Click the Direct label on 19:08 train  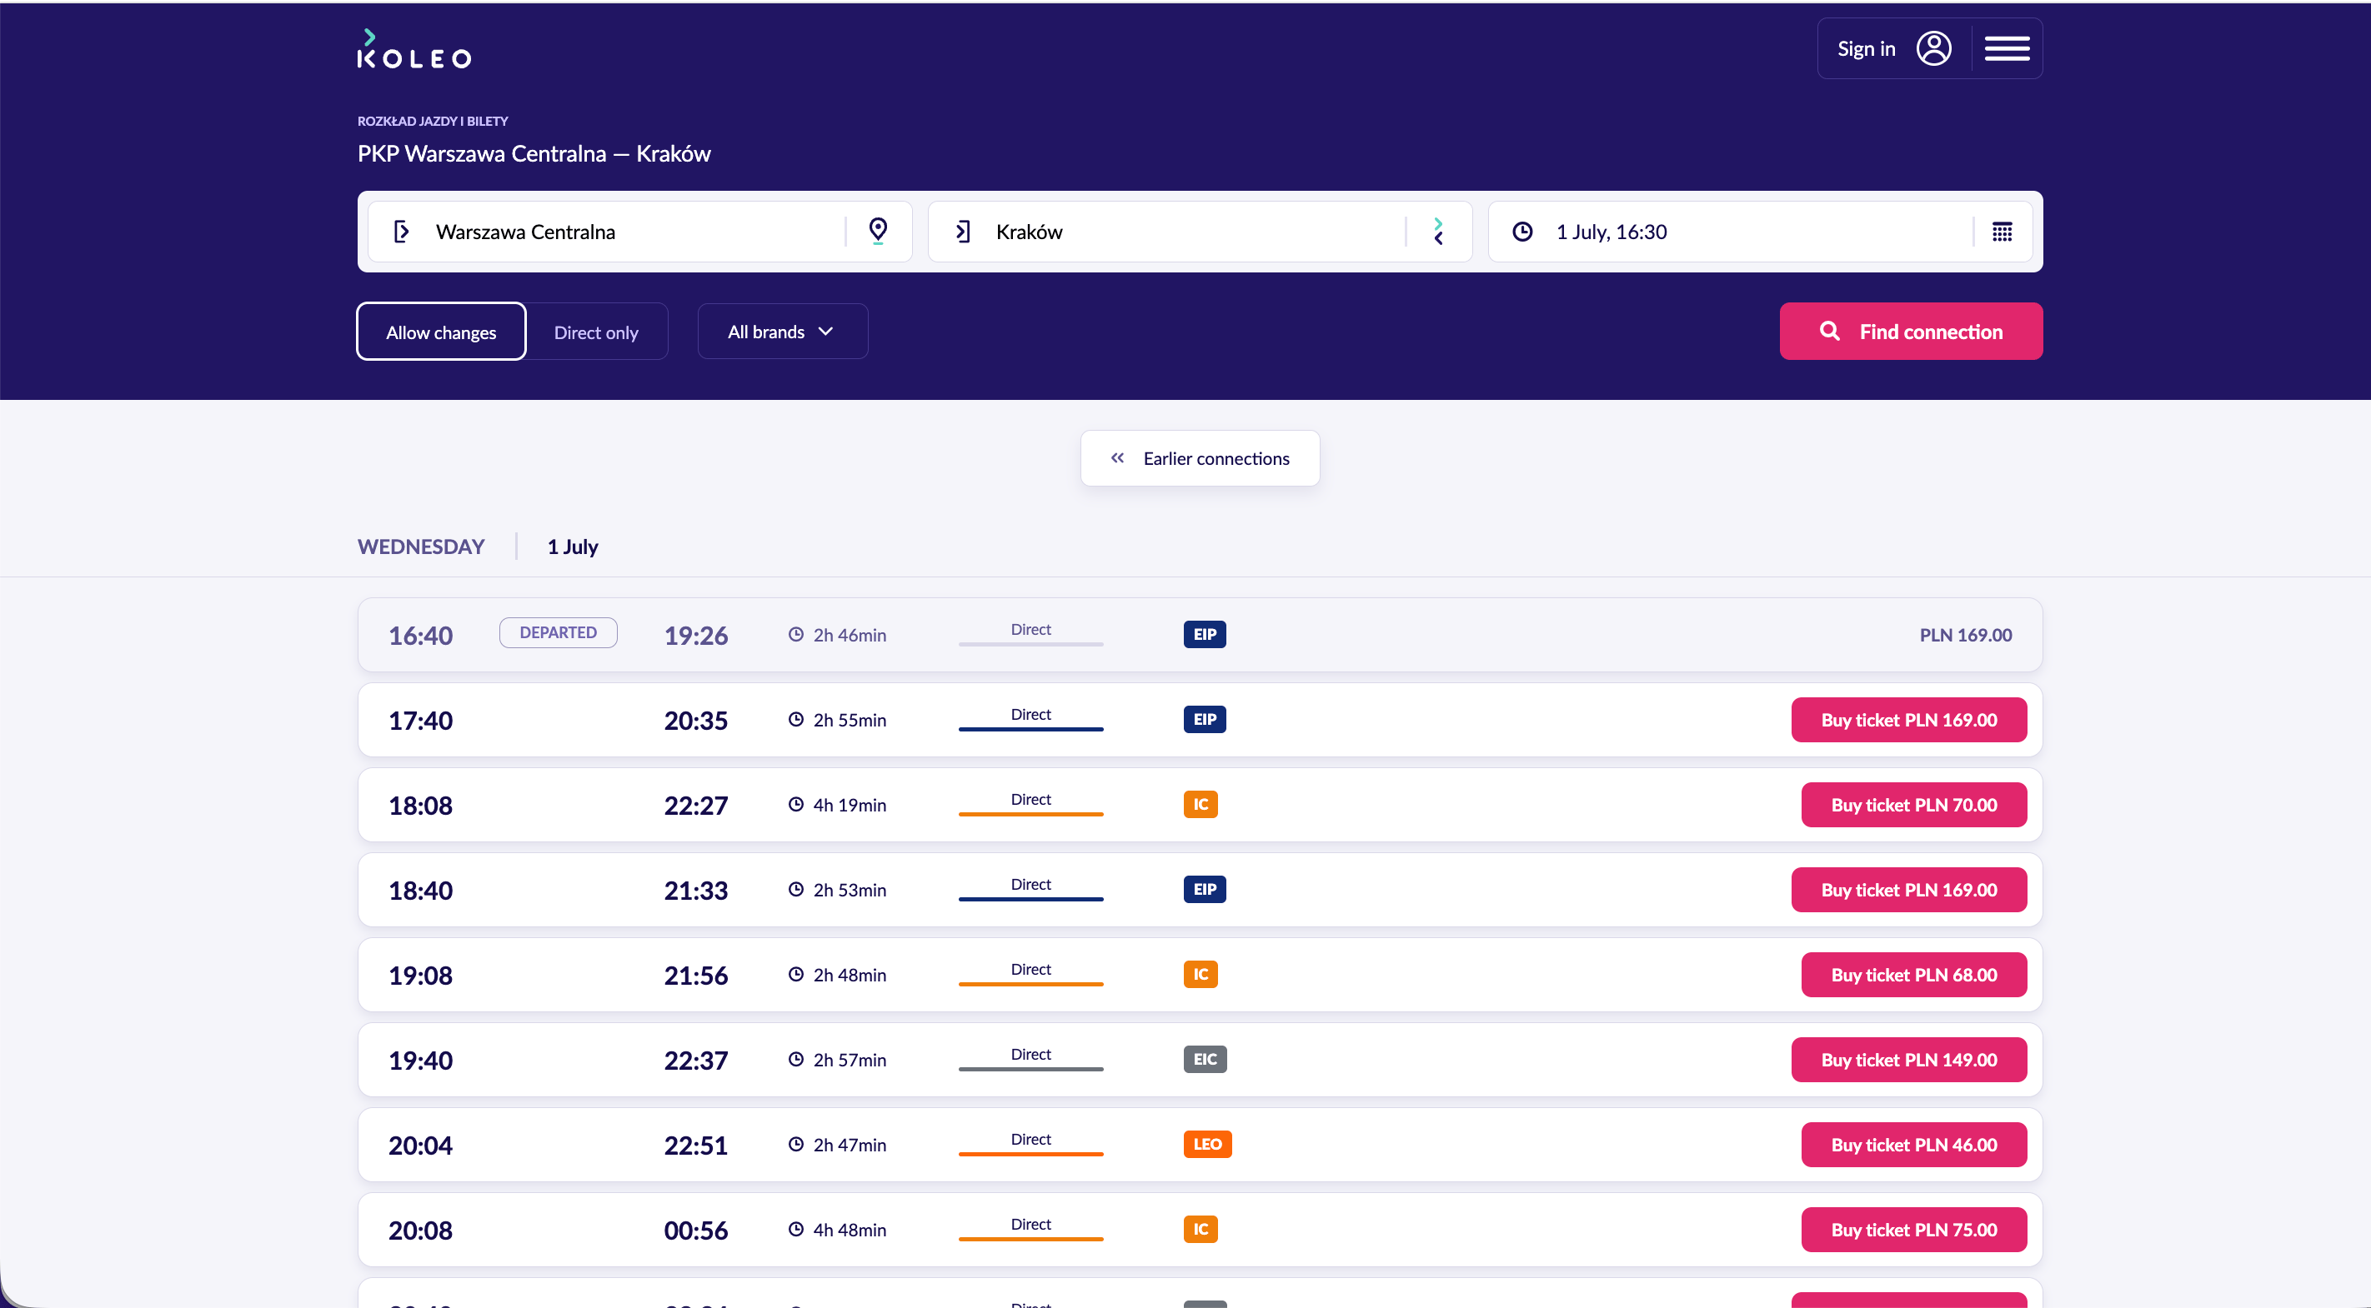[x=1031, y=970]
